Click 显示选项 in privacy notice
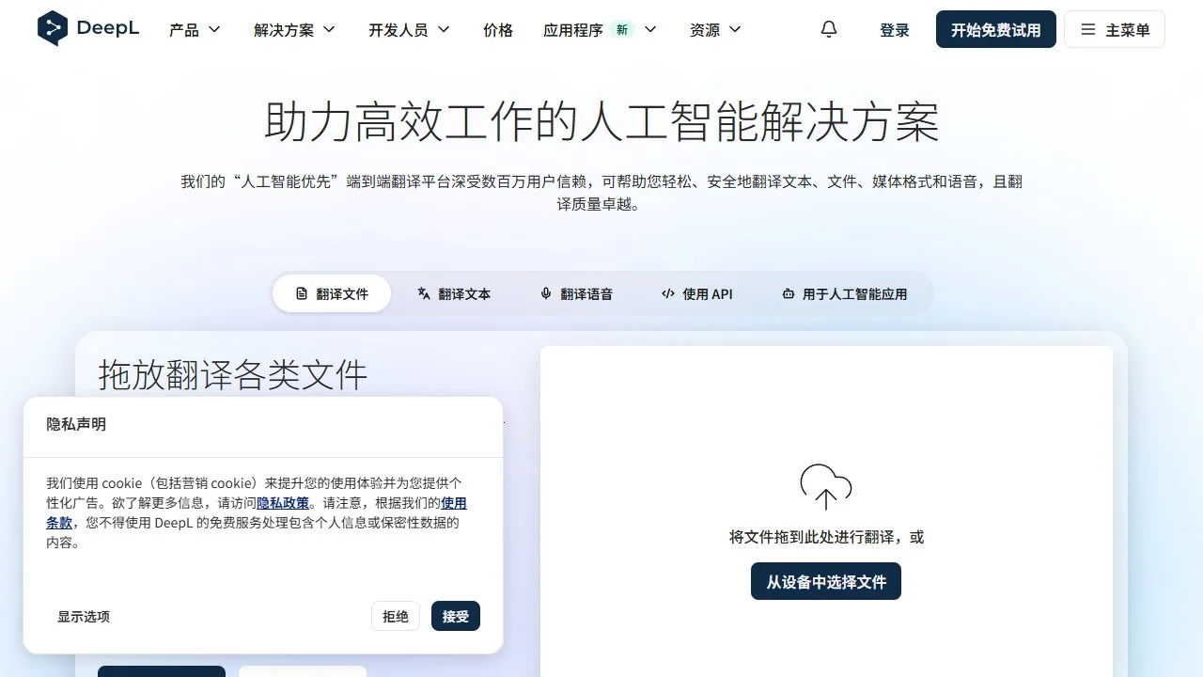 click(84, 616)
